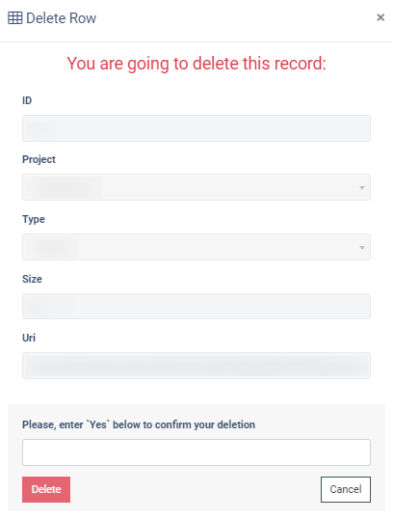Click the table grid icon beside Delete Row
This screenshot has height=520, width=393.
point(14,18)
